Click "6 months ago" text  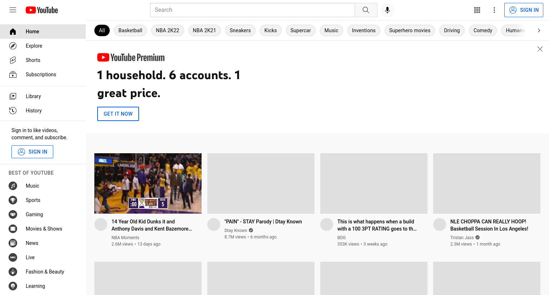[x=263, y=237]
